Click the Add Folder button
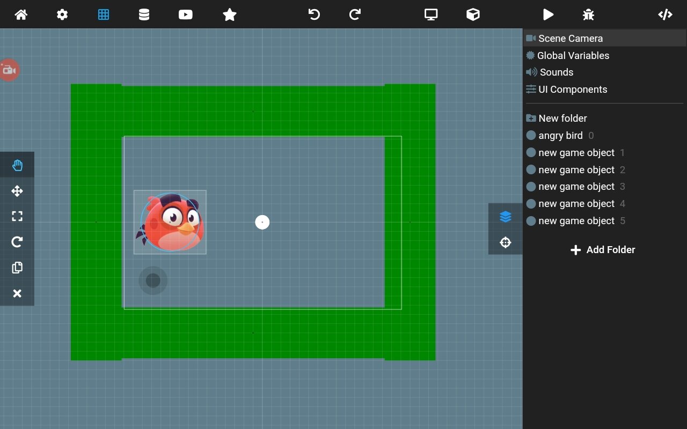687x429 pixels. (x=603, y=250)
